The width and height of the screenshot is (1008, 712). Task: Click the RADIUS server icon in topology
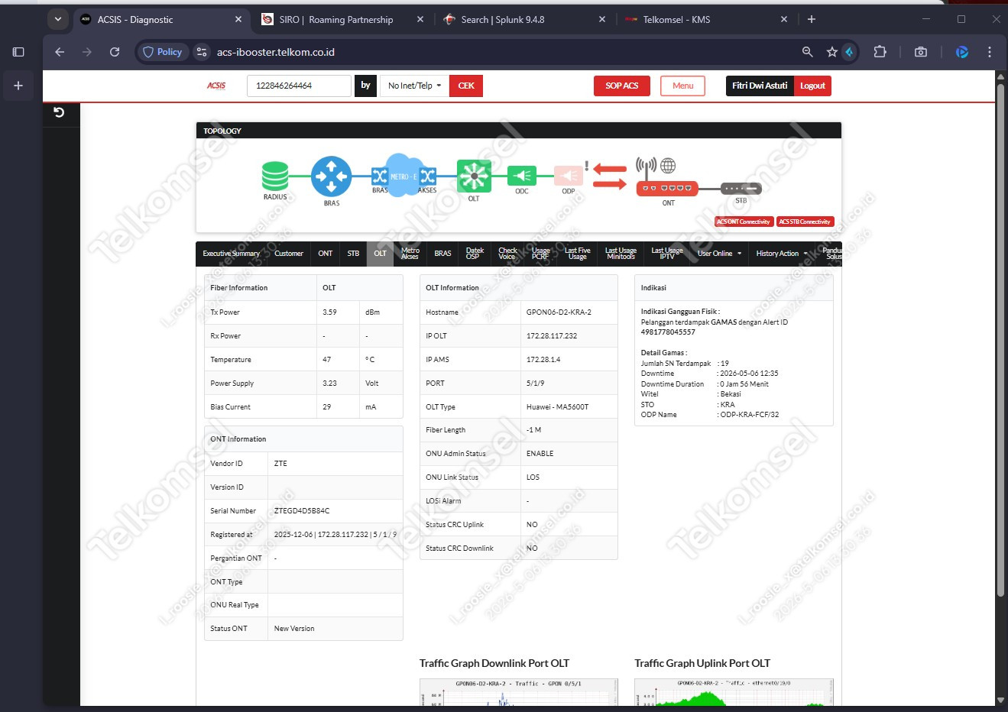pos(275,176)
